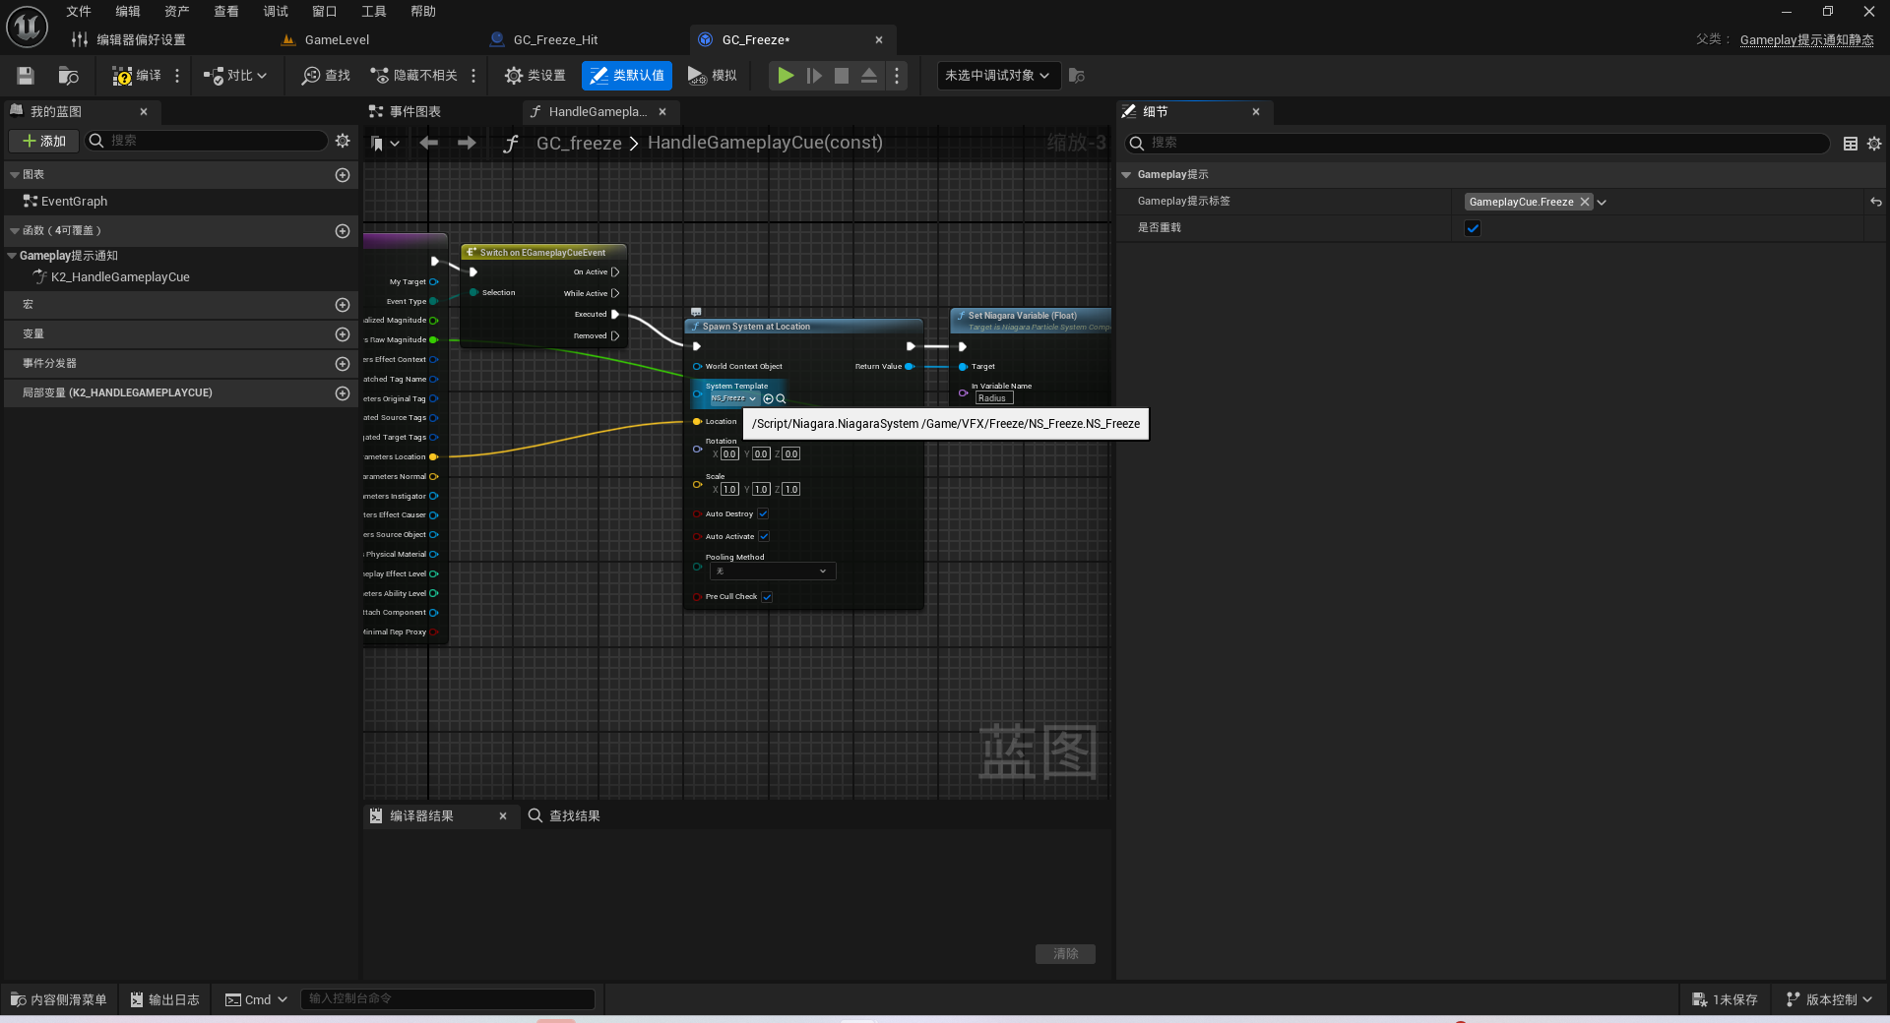
Task: Click the browse-to-asset icon beside Save
Action: click(68, 76)
